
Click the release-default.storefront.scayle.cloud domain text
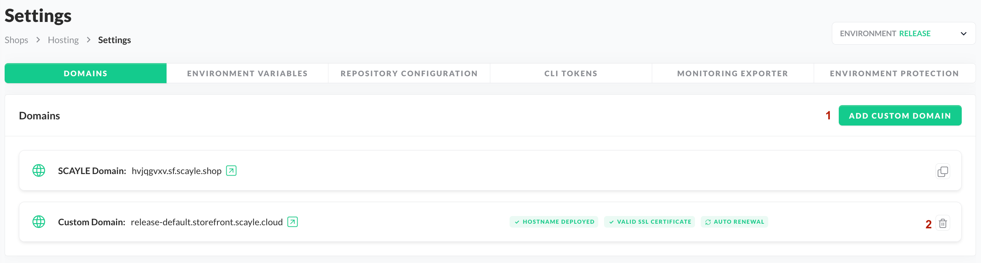[x=207, y=222]
